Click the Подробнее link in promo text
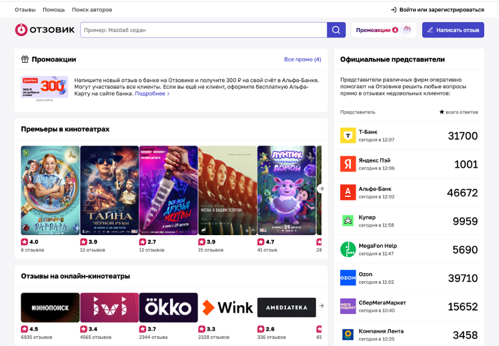The height and width of the screenshot is (346, 499). tap(152, 94)
